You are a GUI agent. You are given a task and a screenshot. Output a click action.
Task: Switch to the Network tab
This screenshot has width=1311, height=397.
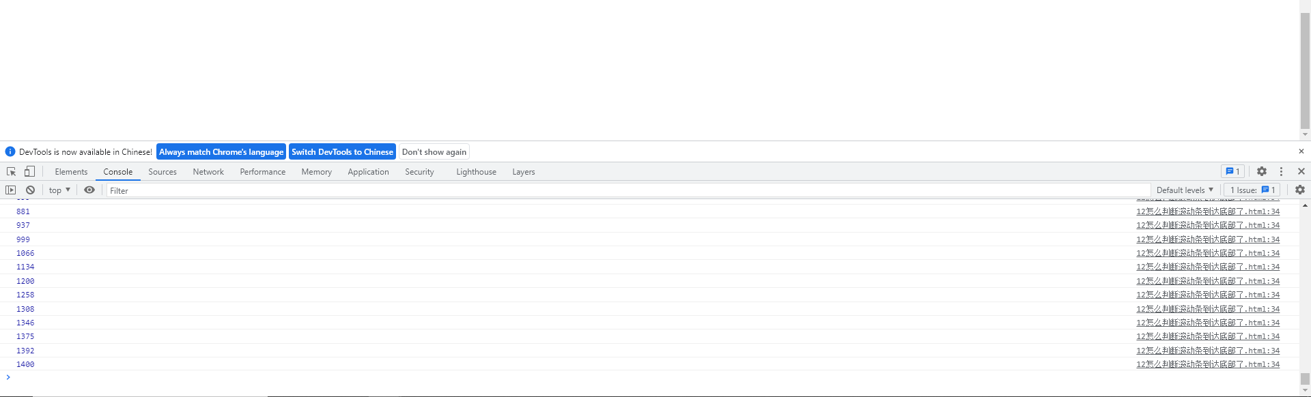click(x=208, y=172)
